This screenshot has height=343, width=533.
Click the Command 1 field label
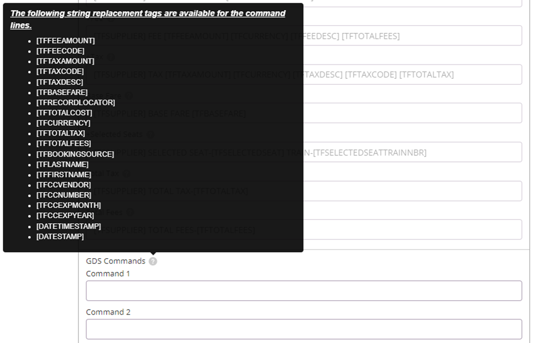click(108, 274)
